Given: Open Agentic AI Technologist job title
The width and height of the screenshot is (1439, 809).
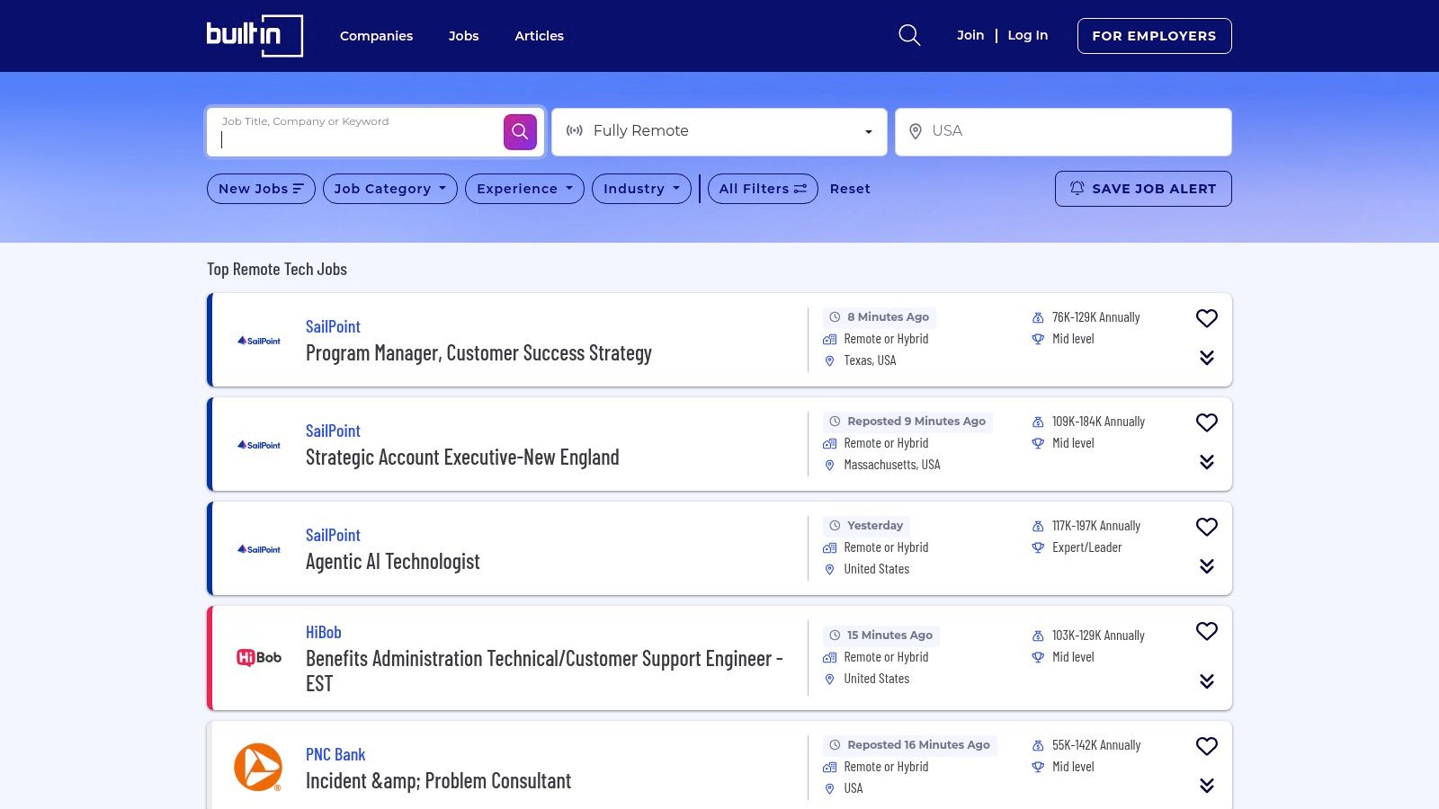Looking at the screenshot, I should pyautogui.click(x=393, y=562).
